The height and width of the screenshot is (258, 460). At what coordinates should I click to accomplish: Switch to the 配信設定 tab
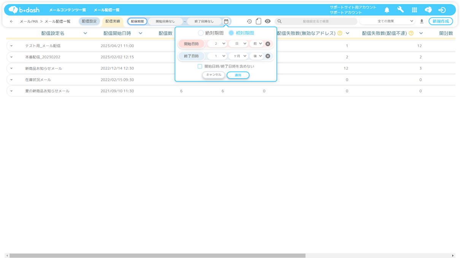point(89,21)
